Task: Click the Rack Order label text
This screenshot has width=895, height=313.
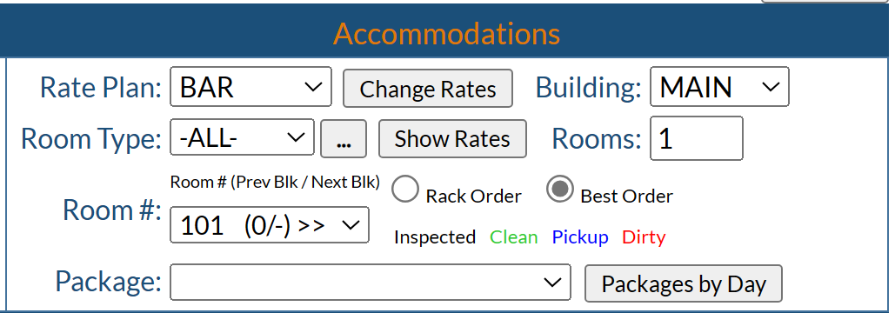Action: coord(474,196)
